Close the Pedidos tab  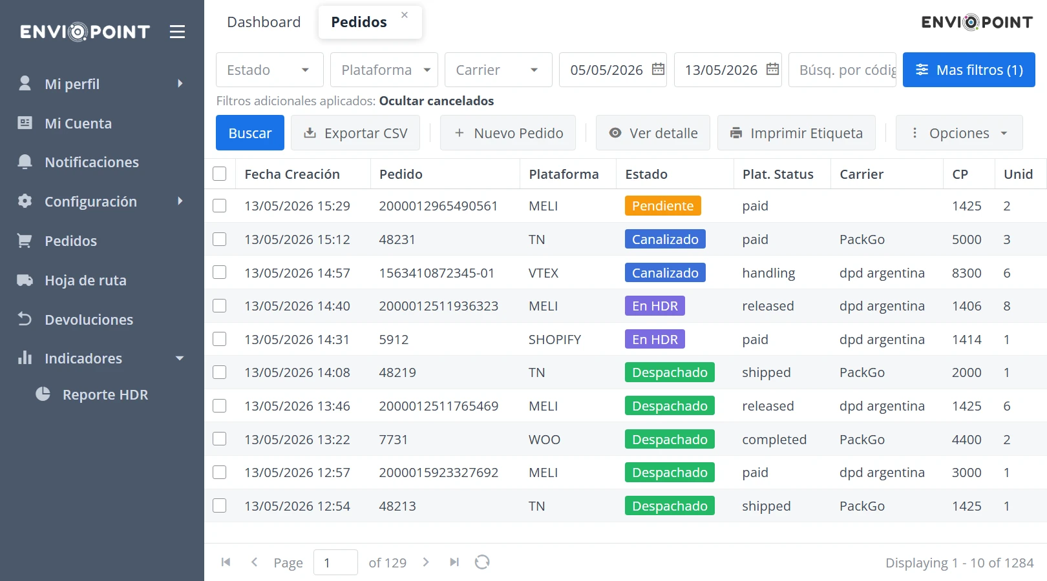[x=405, y=15]
